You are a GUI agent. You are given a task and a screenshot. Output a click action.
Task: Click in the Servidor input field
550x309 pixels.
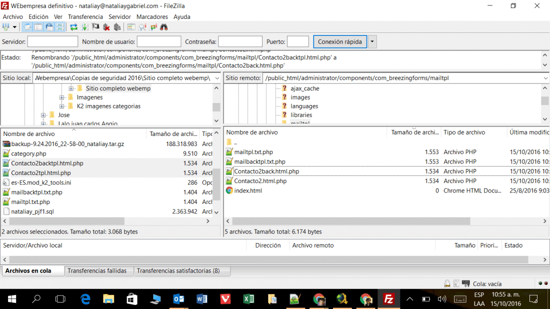52,41
